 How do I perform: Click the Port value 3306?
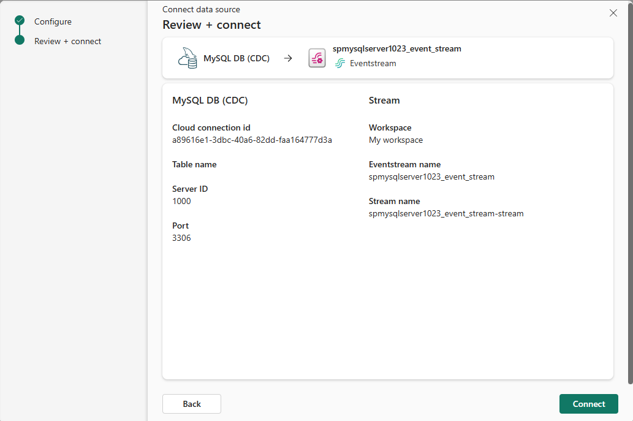click(181, 238)
